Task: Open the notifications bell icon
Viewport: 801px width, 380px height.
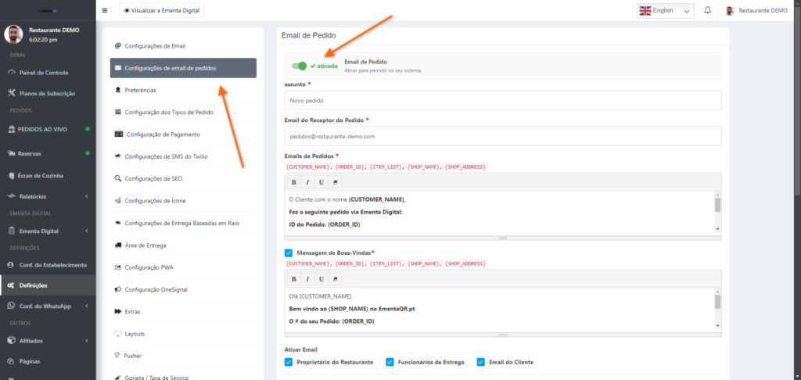Action: pyautogui.click(x=707, y=11)
